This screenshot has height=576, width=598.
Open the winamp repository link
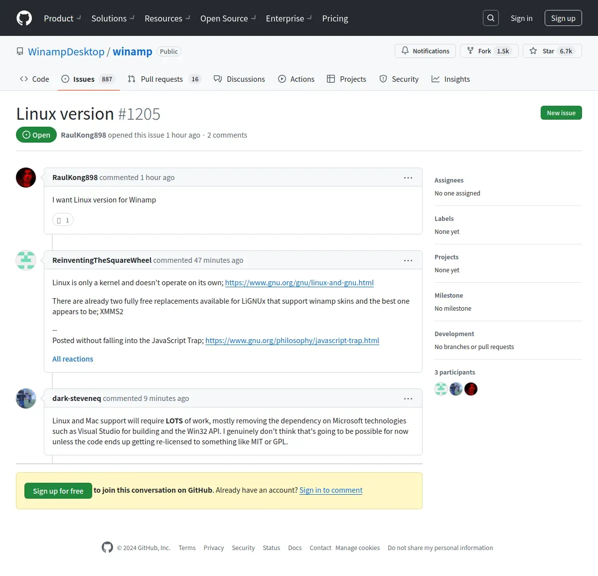point(133,51)
